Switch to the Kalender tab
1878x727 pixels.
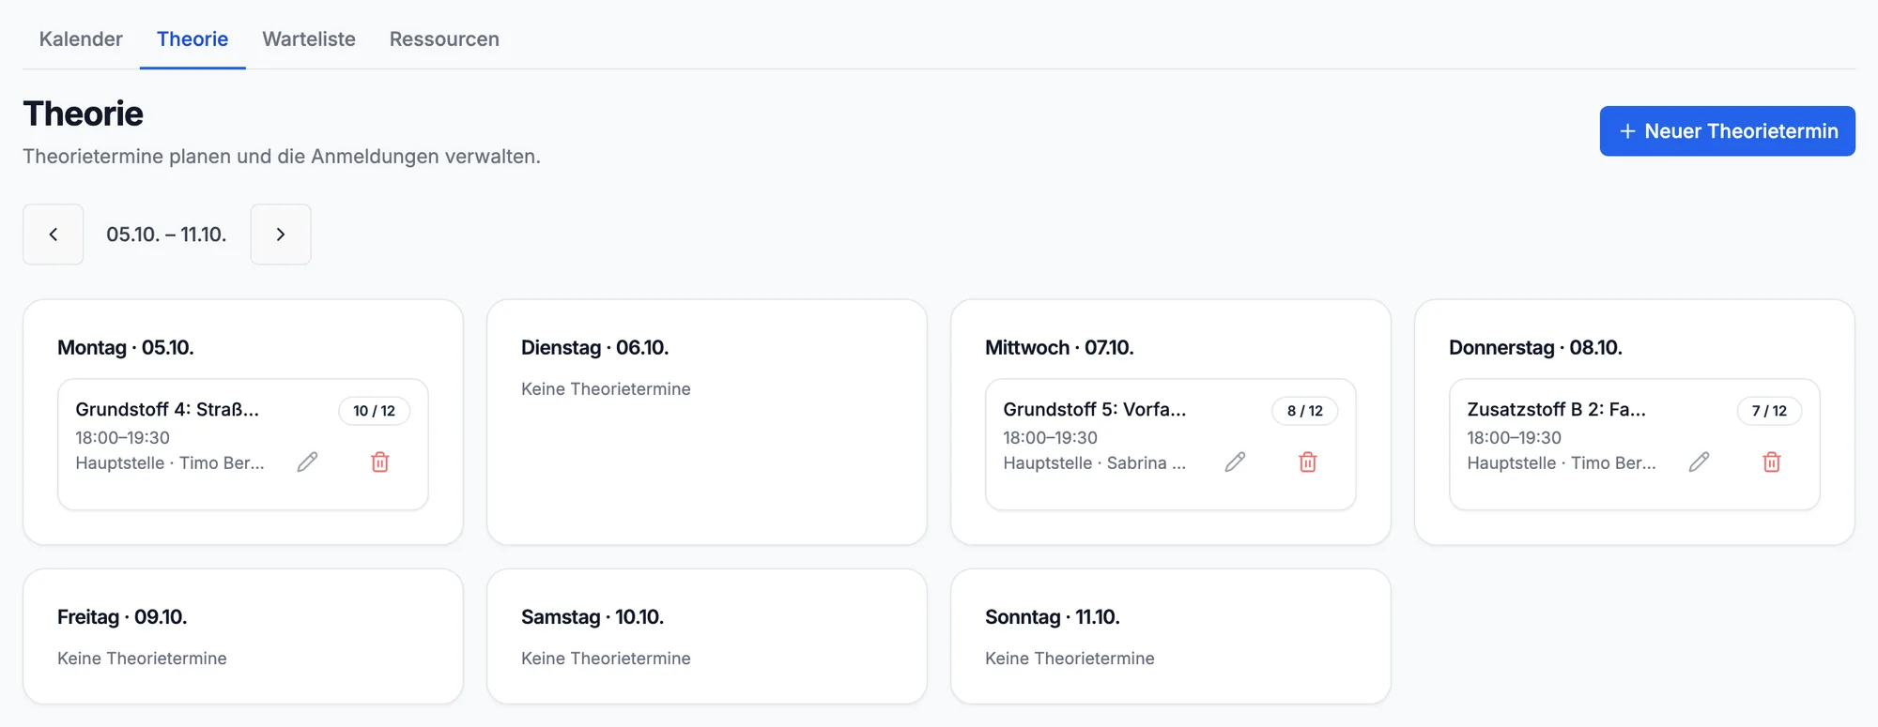point(81,39)
